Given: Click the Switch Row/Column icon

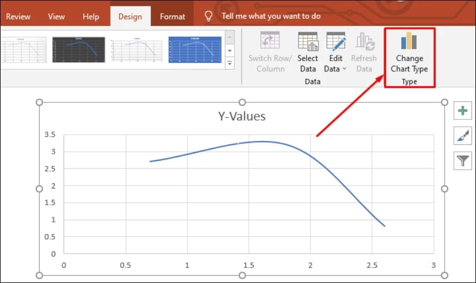Looking at the screenshot, I should [270, 40].
